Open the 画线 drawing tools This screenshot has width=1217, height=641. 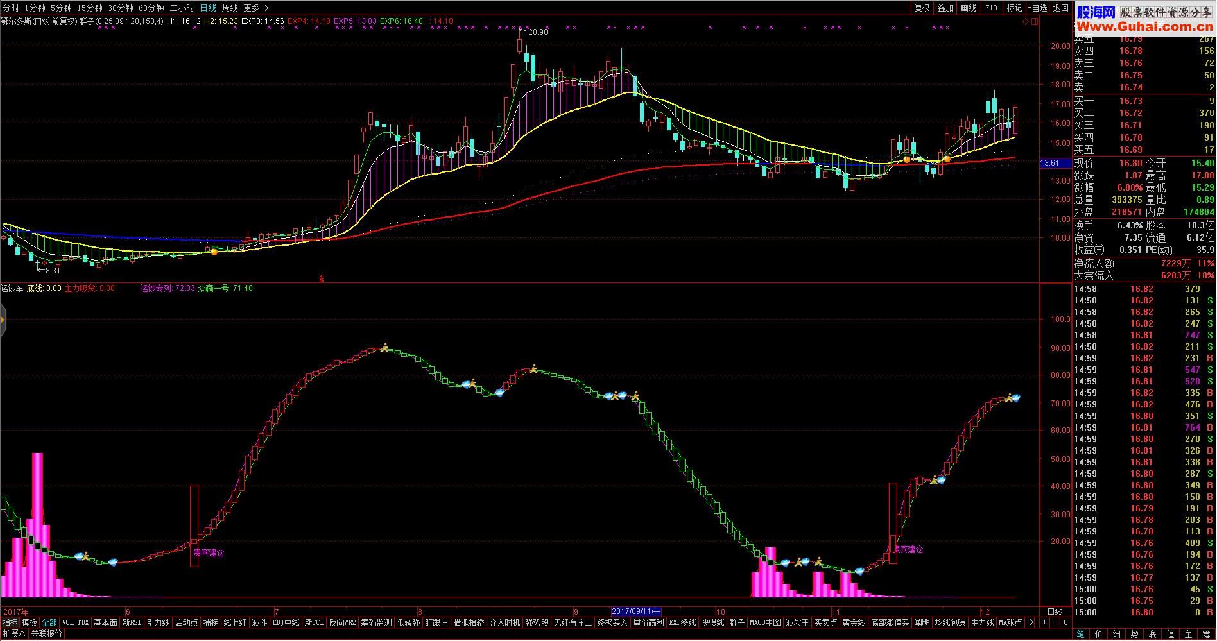click(968, 8)
